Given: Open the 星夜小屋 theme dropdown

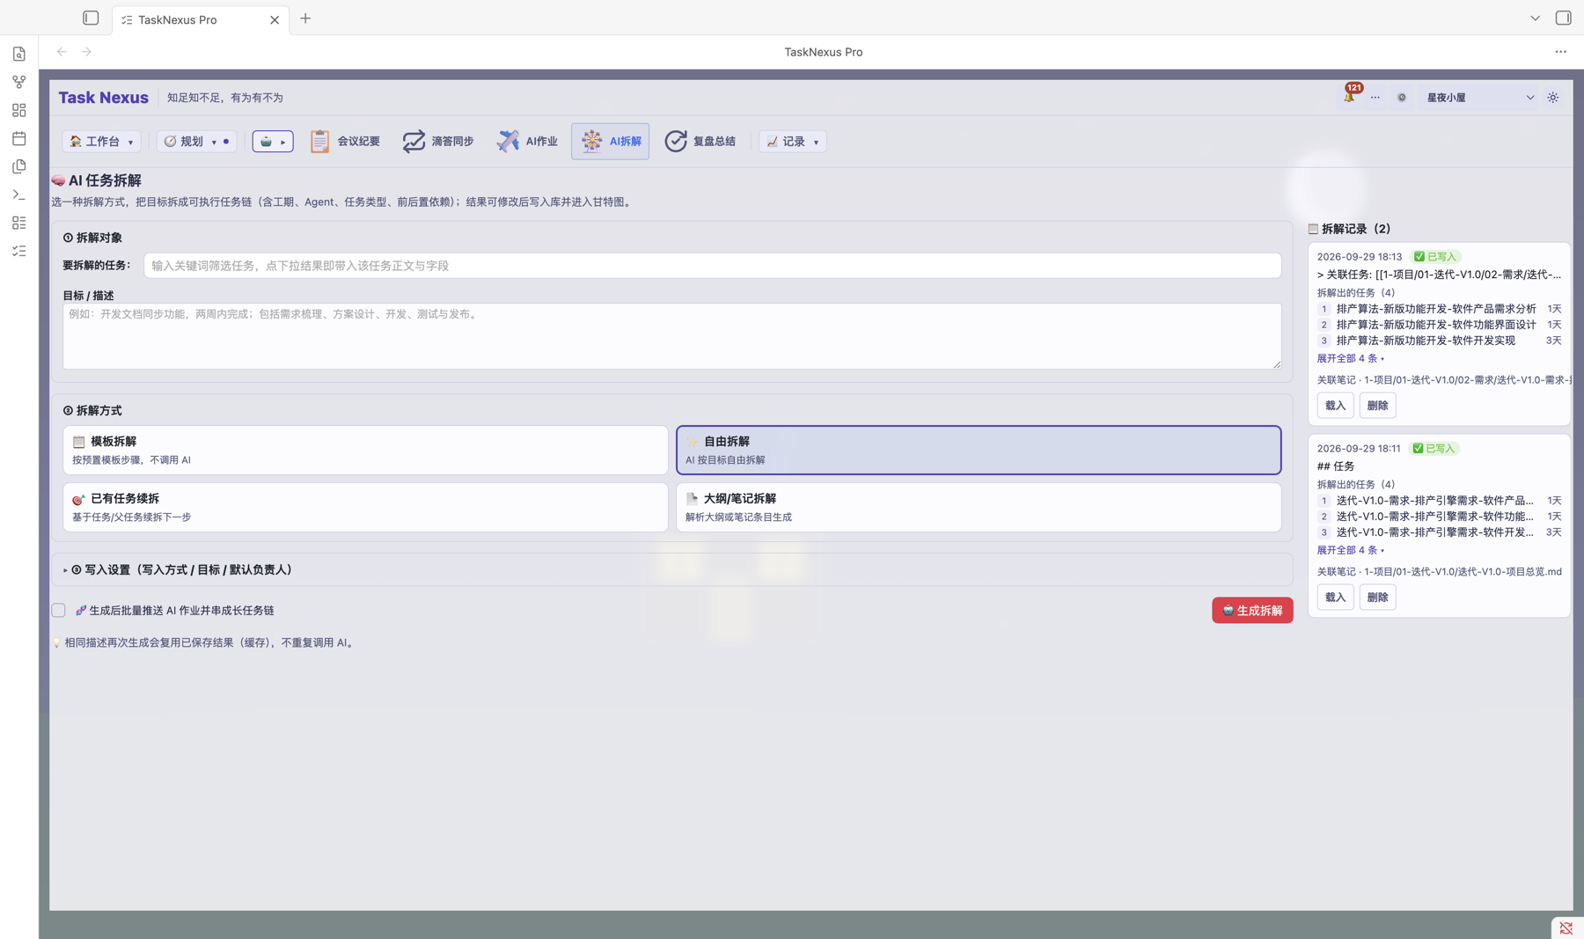Looking at the screenshot, I should click(x=1480, y=98).
